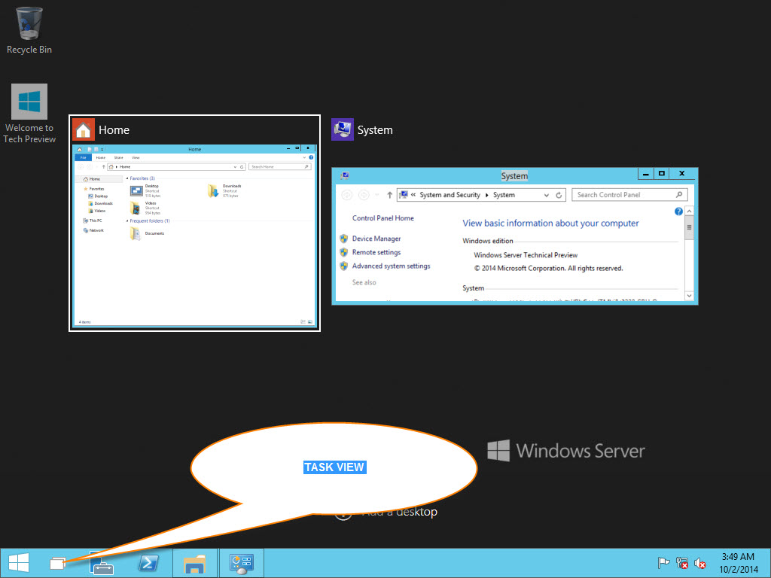The image size is (771, 578).
Task: Launch Server Manager from the taskbar
Action: [x=102, y=563]
